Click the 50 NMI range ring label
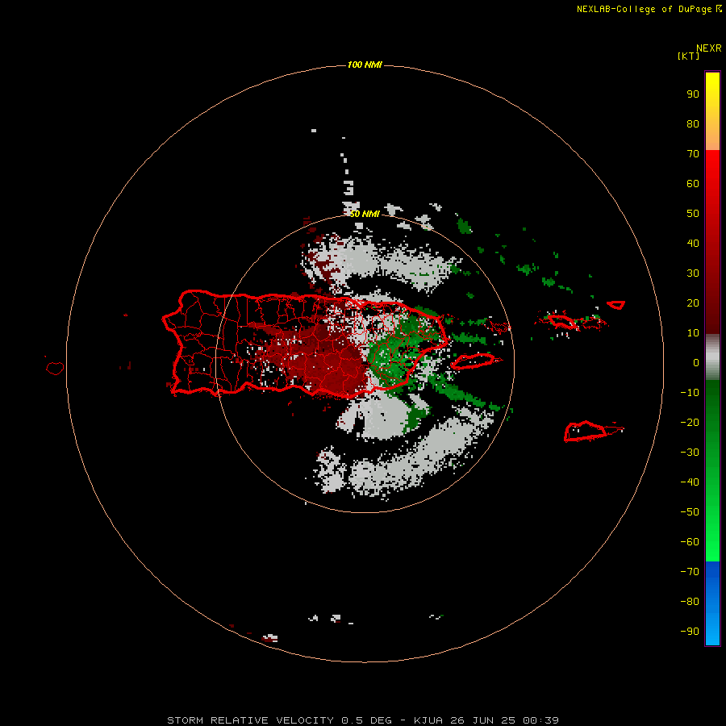Screen dimensions: 726x726 [x=365, y=214]
